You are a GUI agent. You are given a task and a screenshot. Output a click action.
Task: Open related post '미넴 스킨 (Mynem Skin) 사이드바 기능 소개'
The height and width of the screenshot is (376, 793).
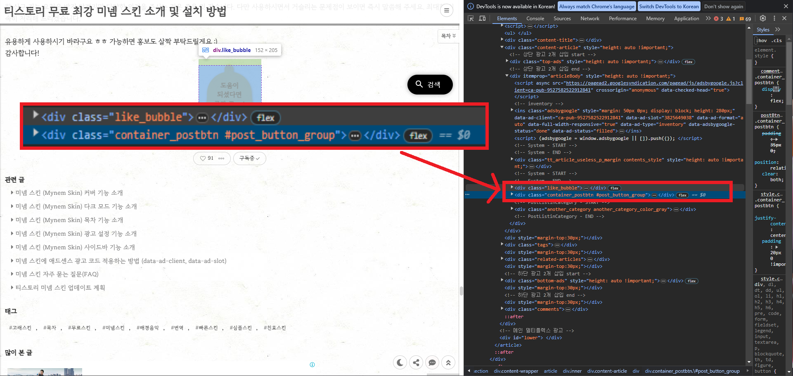coord(75,247)
